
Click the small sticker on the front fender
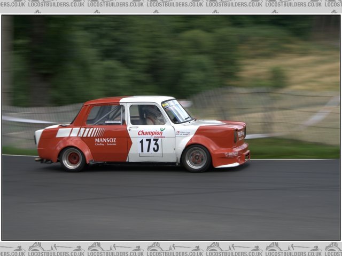(183, 133)
